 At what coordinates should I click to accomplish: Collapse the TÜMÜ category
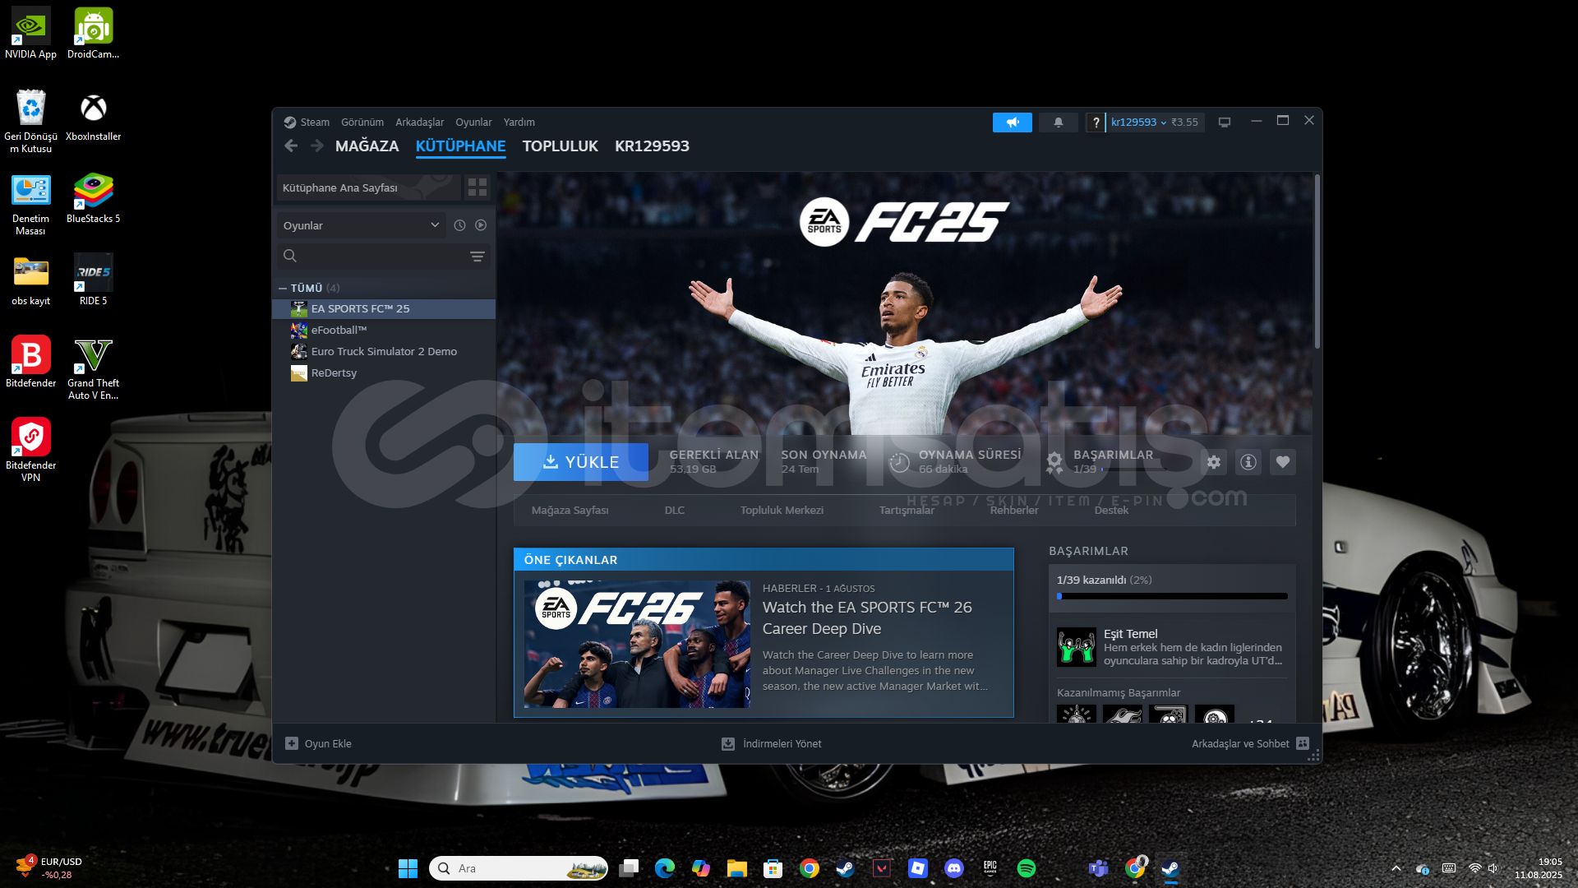[x=283, y=288]
